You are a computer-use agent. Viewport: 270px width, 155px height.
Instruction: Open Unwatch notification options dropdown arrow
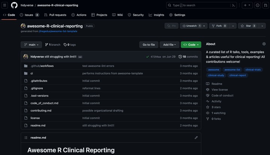point(204,26)
